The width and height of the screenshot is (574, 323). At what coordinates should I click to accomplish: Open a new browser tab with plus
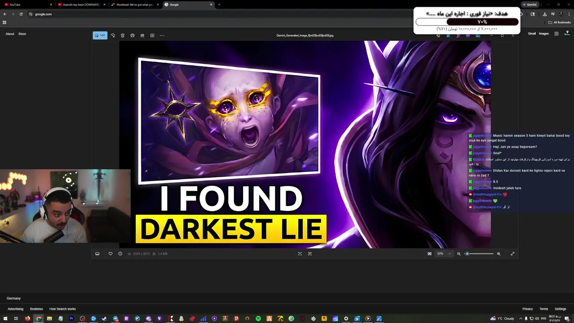(219, 4)
